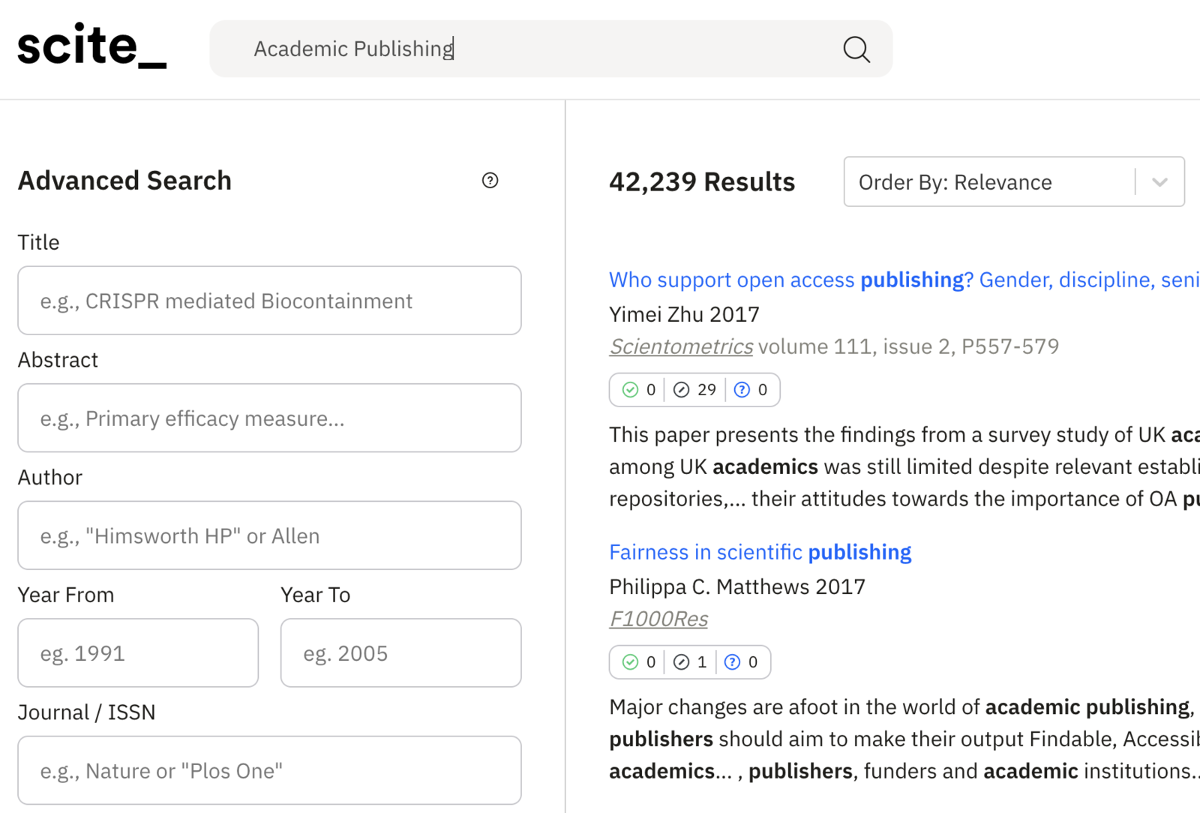
Task: Open the Scientometrics journal link
Action: tap(680, 346)
